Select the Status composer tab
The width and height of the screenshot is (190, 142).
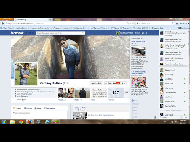[17, 108]
